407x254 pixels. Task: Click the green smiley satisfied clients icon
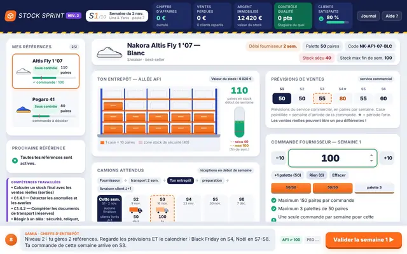(321, 18)
